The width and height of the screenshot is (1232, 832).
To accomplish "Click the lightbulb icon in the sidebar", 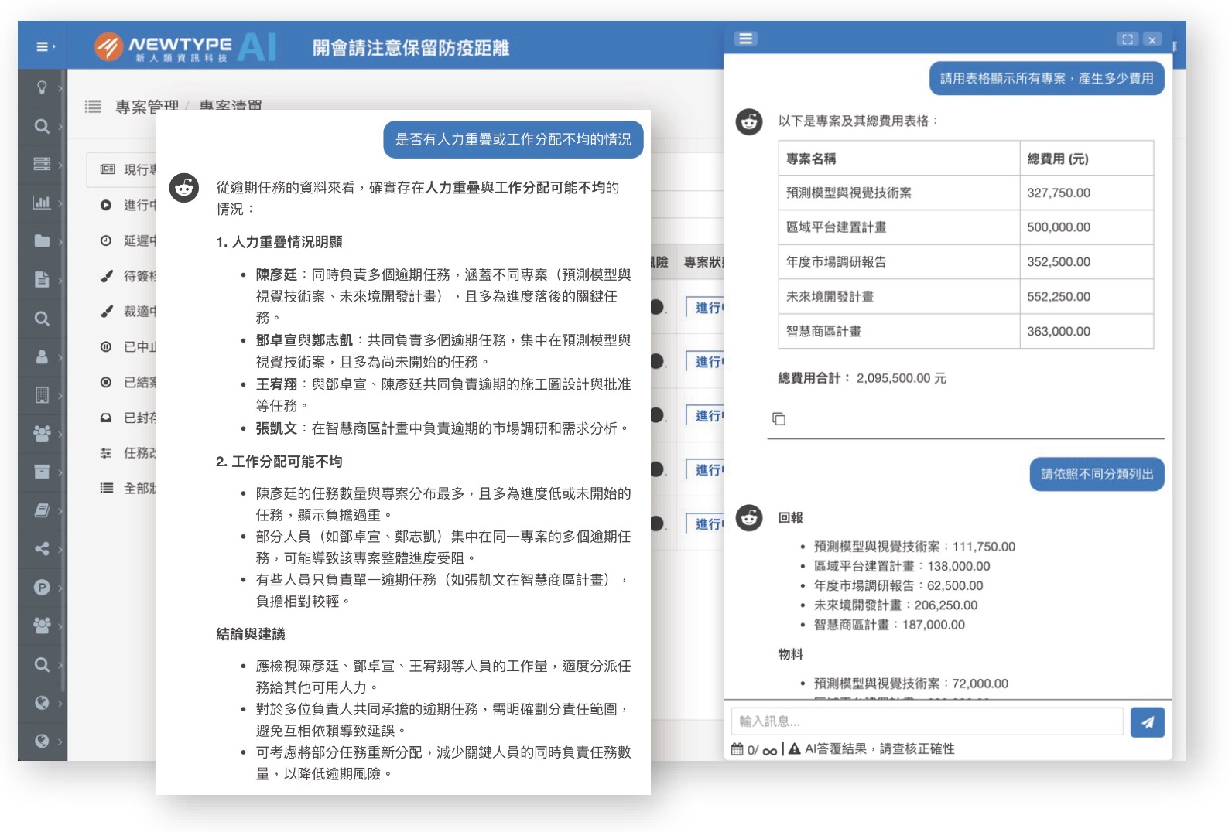I will [x=42, y=87].
